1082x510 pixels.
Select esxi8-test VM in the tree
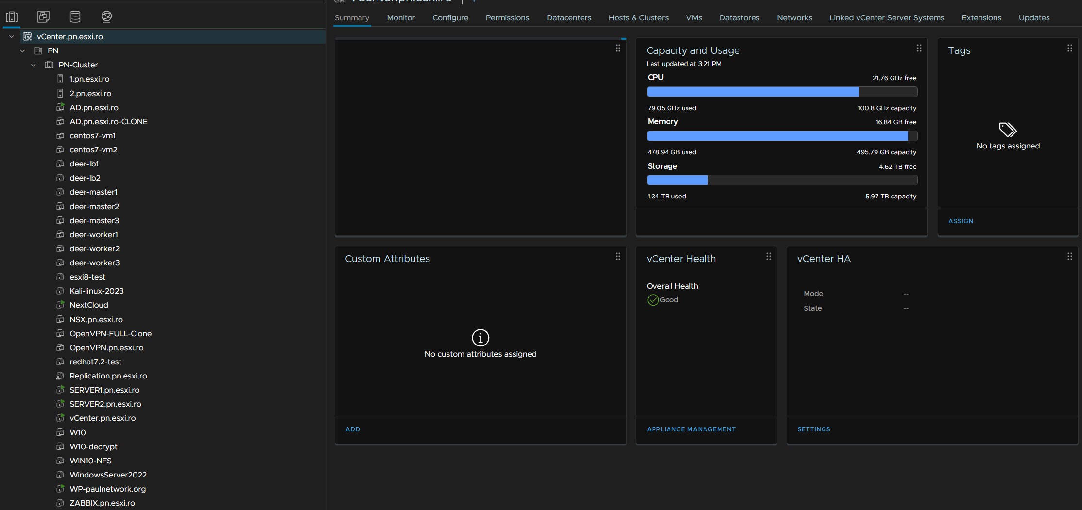click(87, 277)
